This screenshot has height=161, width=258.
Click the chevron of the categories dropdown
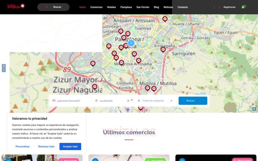171,101
